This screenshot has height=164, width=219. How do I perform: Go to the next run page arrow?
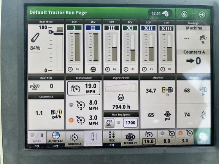click(x=202, y=14)
